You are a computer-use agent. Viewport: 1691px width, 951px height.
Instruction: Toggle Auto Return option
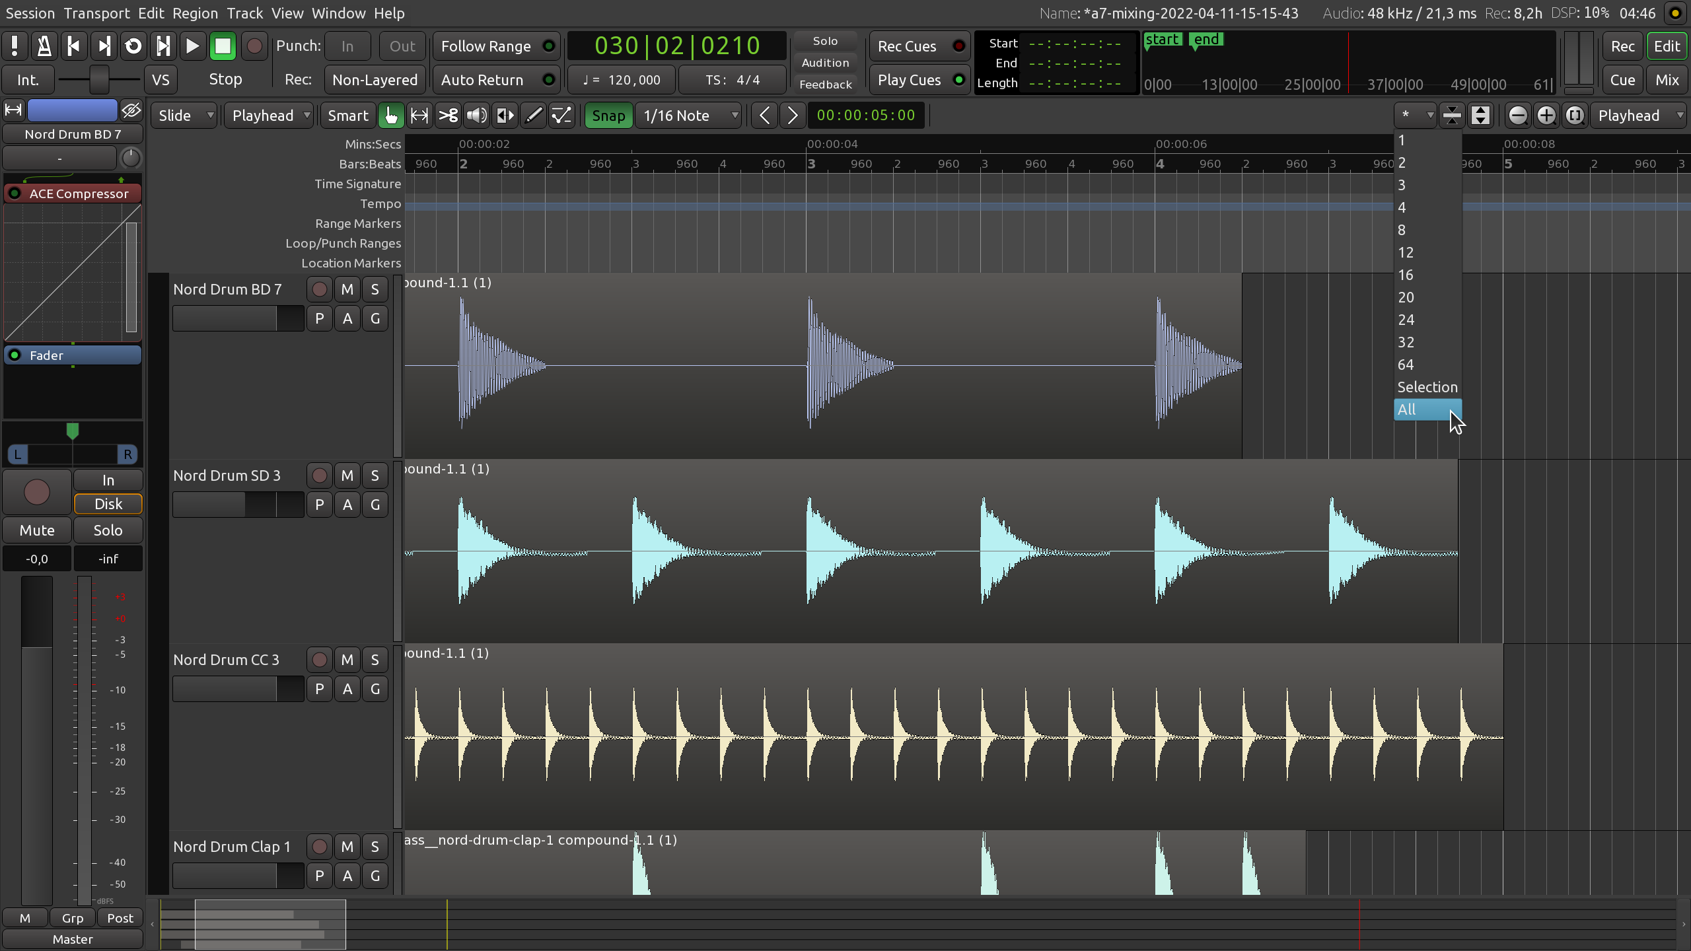pos(496,80)
